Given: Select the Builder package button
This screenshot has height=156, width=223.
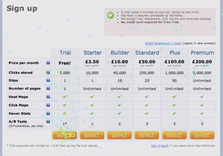Looking at the screenshot, I should point(119,135).
